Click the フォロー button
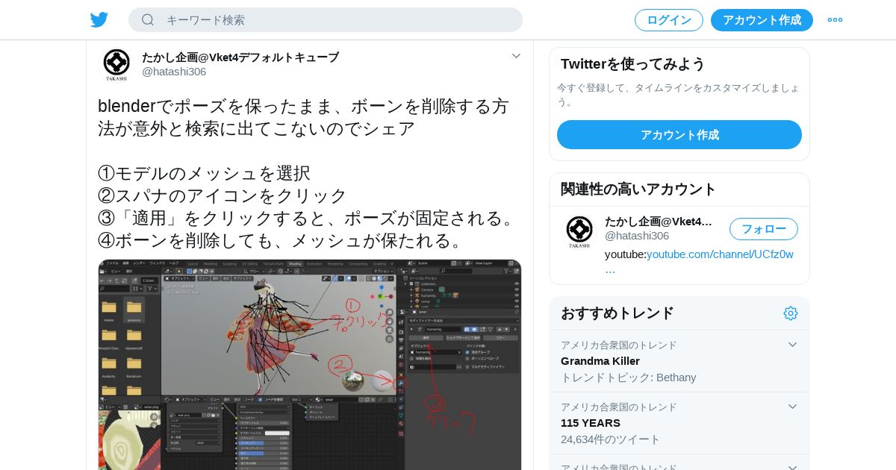The height and width of the screenshot is (470, 896). click(764, 229)
